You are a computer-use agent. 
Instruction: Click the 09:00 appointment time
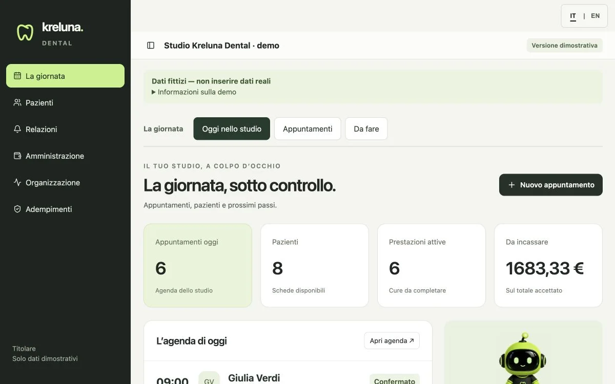click(x=172, y=380)
